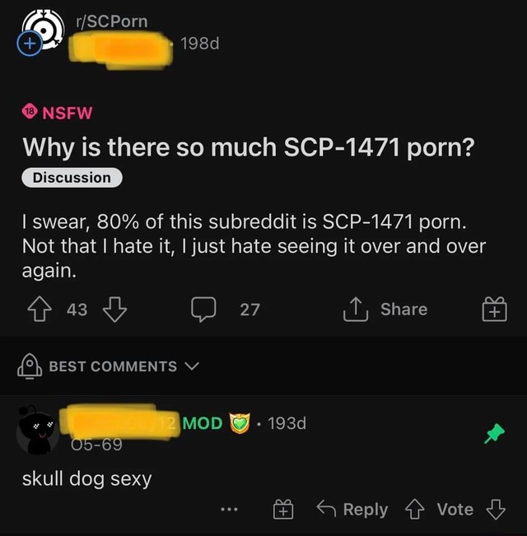The image size is (527, 536).
Task: Upvote the moderator's pinned comment
Action: click(415, 510)
